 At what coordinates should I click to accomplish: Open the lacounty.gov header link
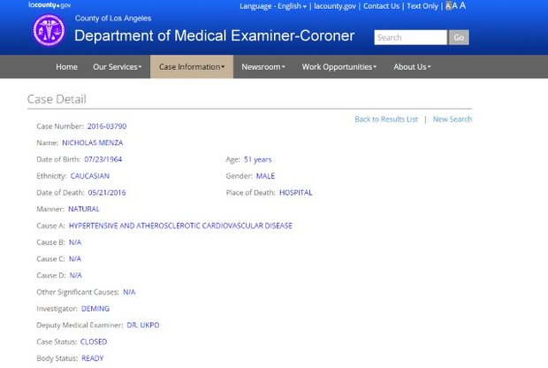(x=335, y=6)
